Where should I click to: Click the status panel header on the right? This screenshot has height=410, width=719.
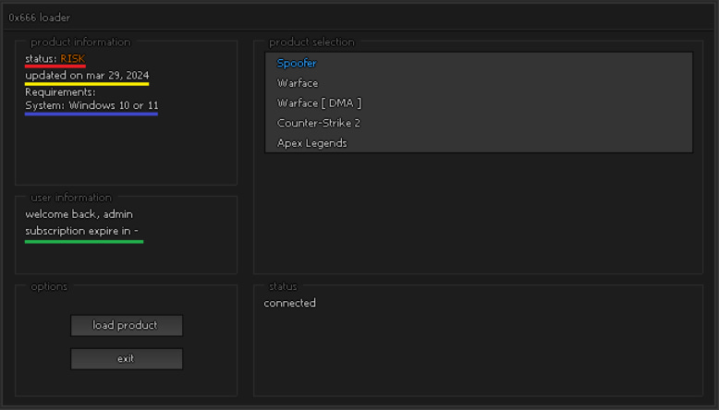282,286
